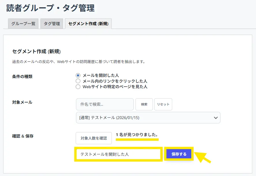Viewport: 256px width, 176px height.
Task: Click the リセット button
Action: [x=163, y=104]
